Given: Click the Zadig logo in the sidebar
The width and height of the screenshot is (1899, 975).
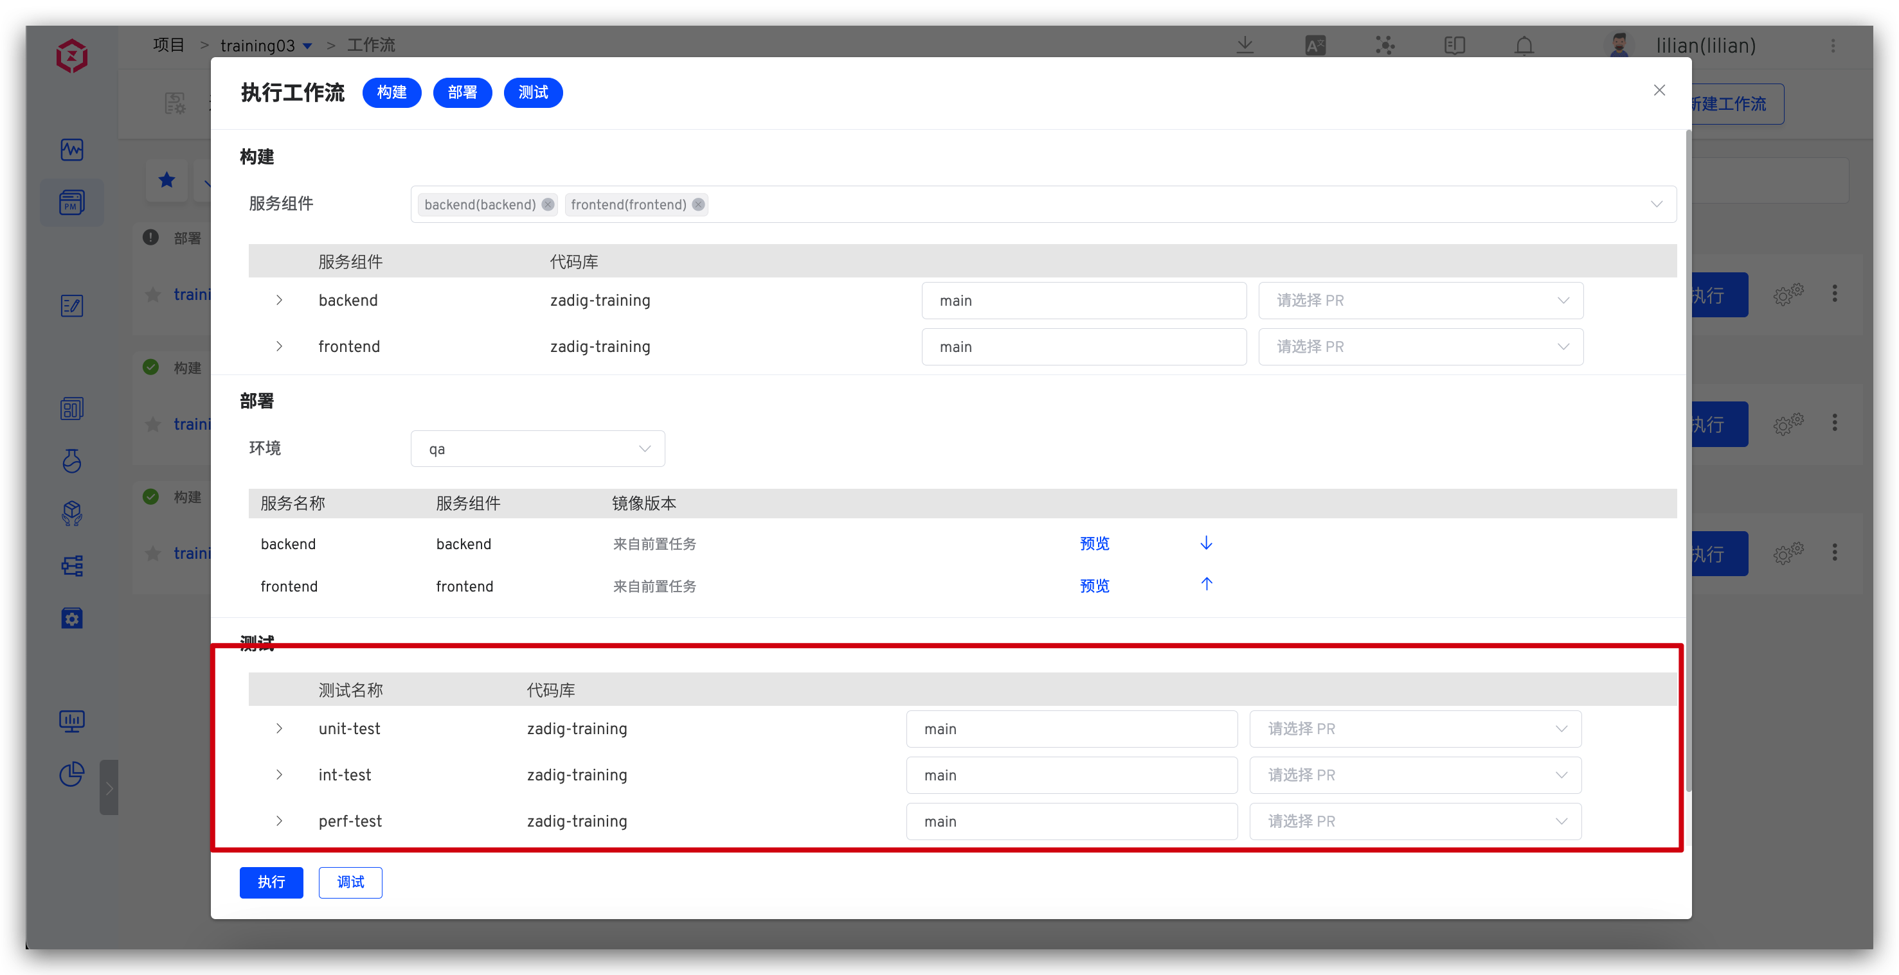Looking at the screenshot, I should (x=71, y=56).
